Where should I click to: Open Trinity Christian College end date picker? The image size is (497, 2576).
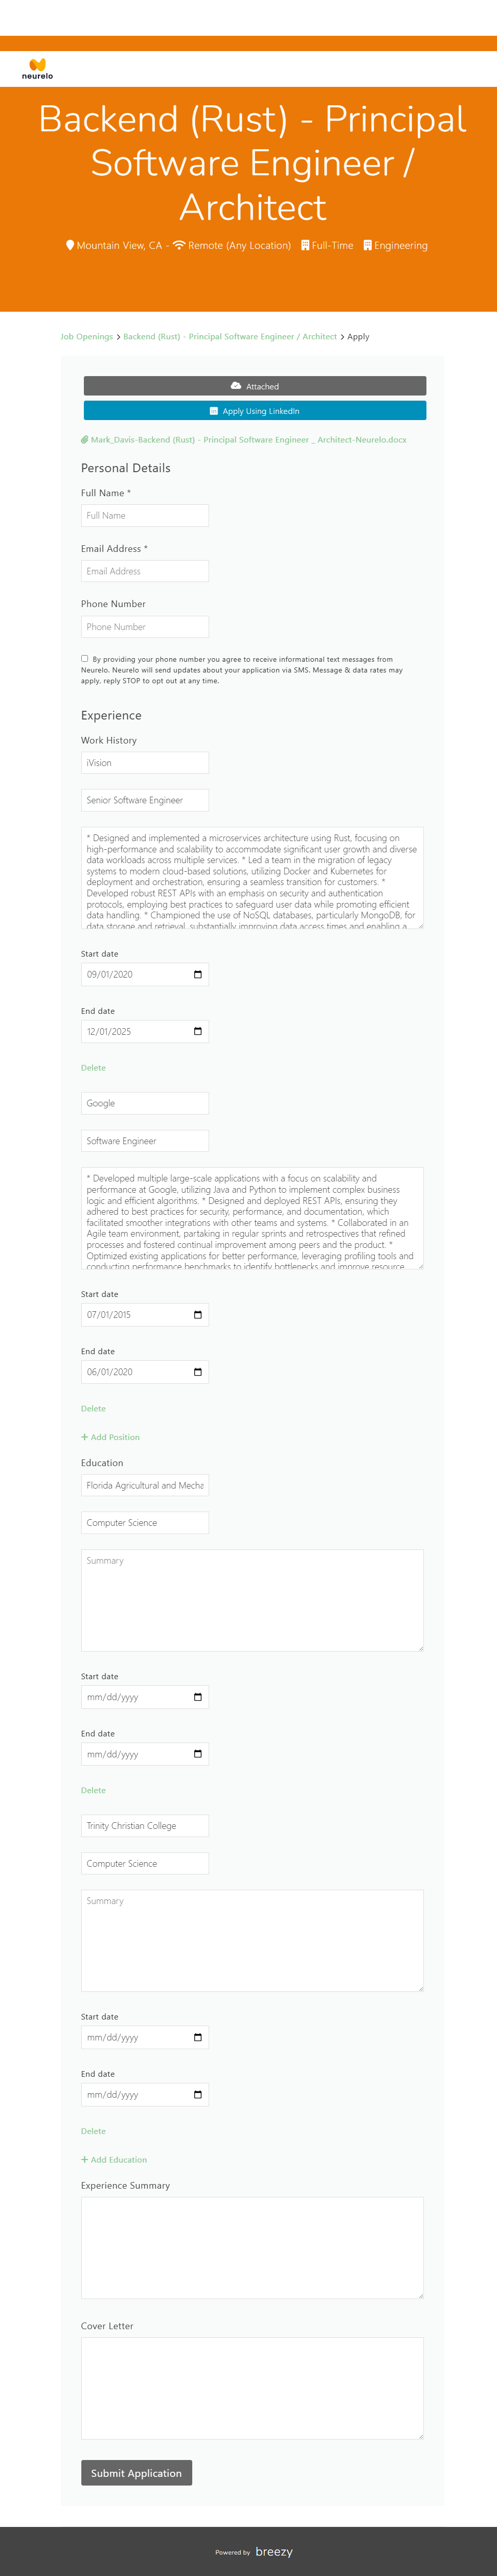197,2094
